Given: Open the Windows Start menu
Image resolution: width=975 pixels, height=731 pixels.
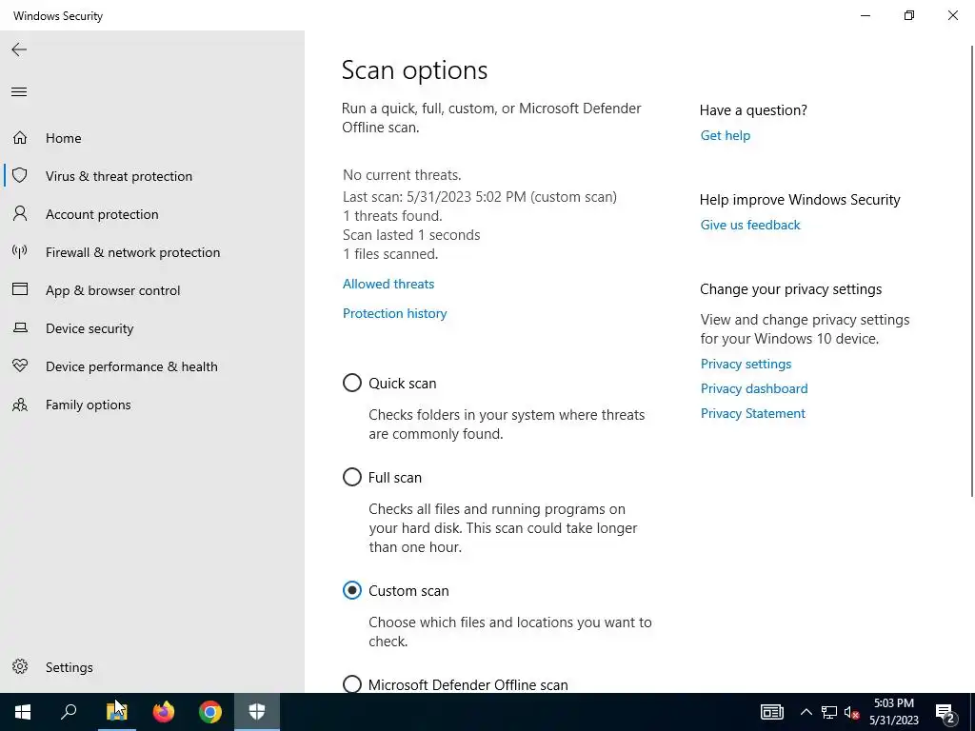Looking at the screenshot, I should 23,712.
